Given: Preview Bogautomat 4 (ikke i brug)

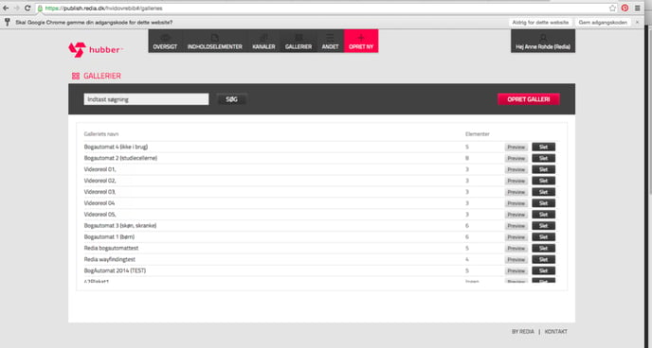Looking at the screenshot, I should (x=516, y=148).
